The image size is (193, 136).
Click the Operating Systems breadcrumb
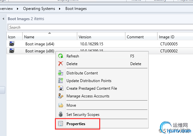pos(39,9)
